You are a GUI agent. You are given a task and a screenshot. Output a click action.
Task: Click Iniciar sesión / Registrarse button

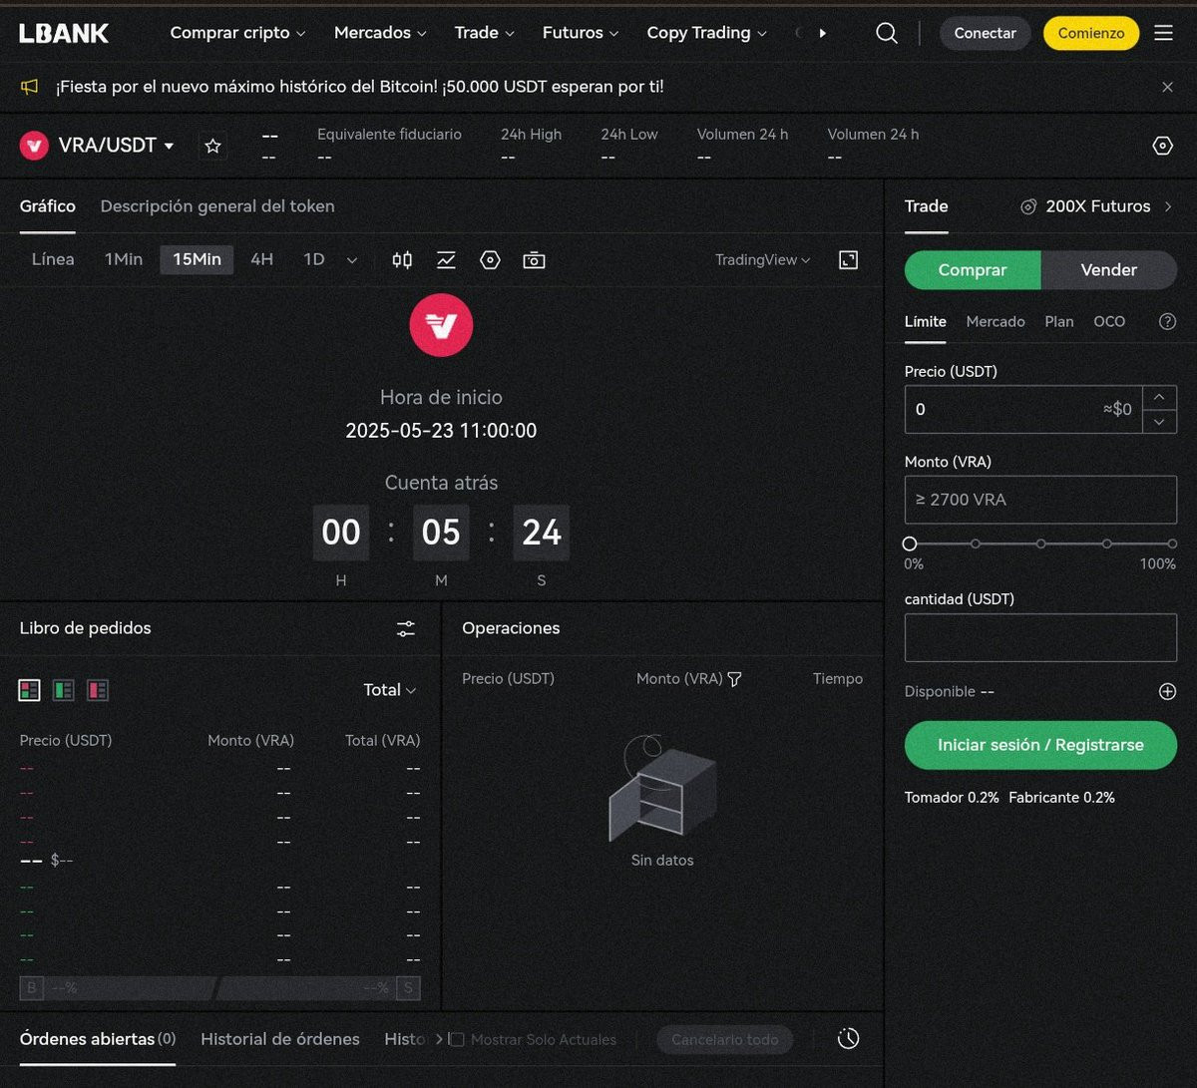1039,745
